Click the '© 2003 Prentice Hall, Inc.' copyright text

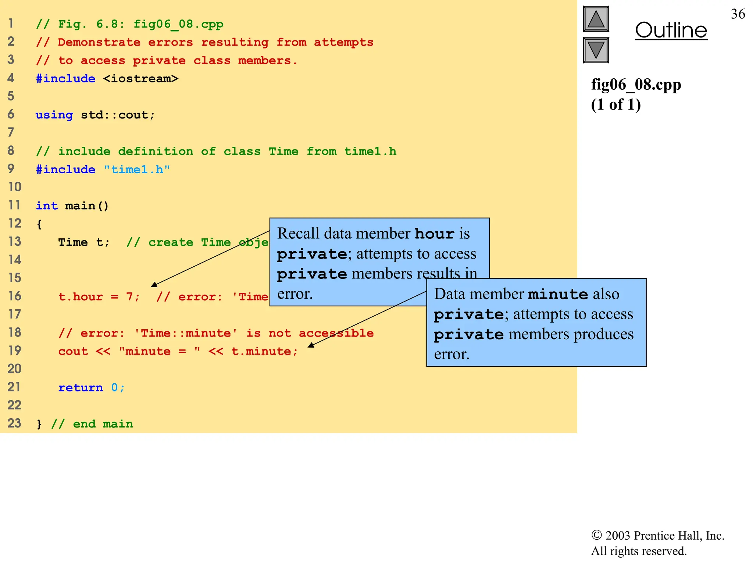coord(658,536)
